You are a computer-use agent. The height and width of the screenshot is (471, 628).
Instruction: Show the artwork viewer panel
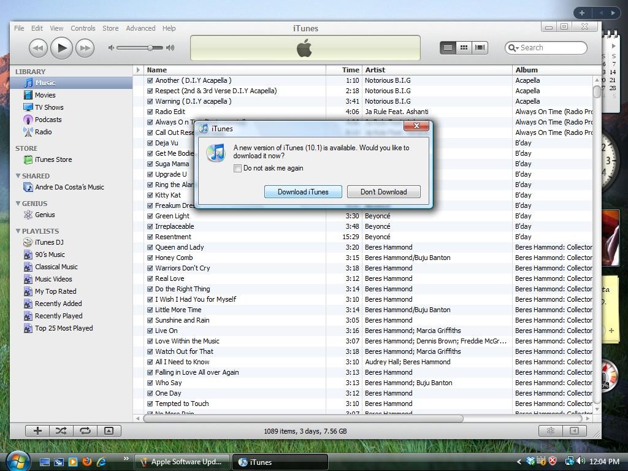(x=109, y=431)
